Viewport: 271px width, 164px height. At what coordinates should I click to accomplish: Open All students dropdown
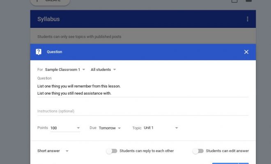[103, 70]
